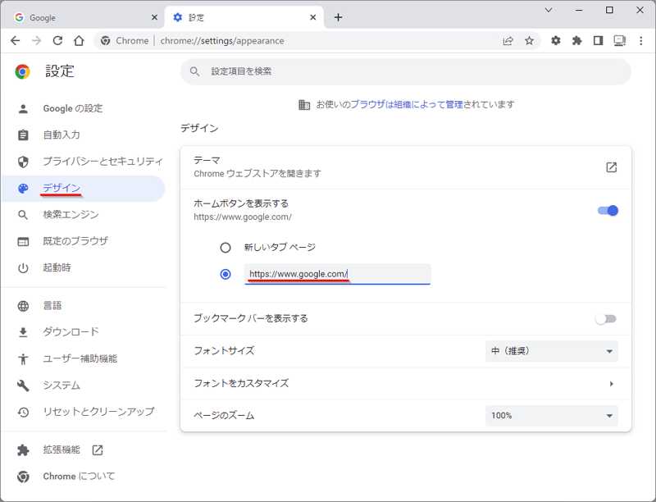The image size is (656, 502).
Task: Close the 設定 tab
Action: tap(313, 17)
